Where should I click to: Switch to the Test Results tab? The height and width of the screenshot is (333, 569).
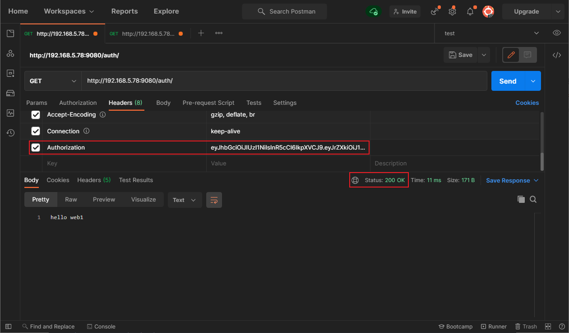click(136, 180)
